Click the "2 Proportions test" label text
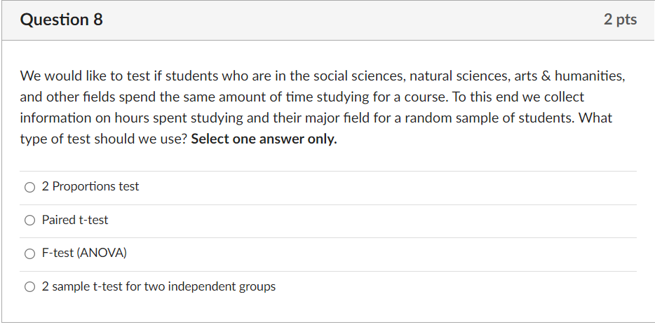 pyautogui.click(x=90, y=186)
